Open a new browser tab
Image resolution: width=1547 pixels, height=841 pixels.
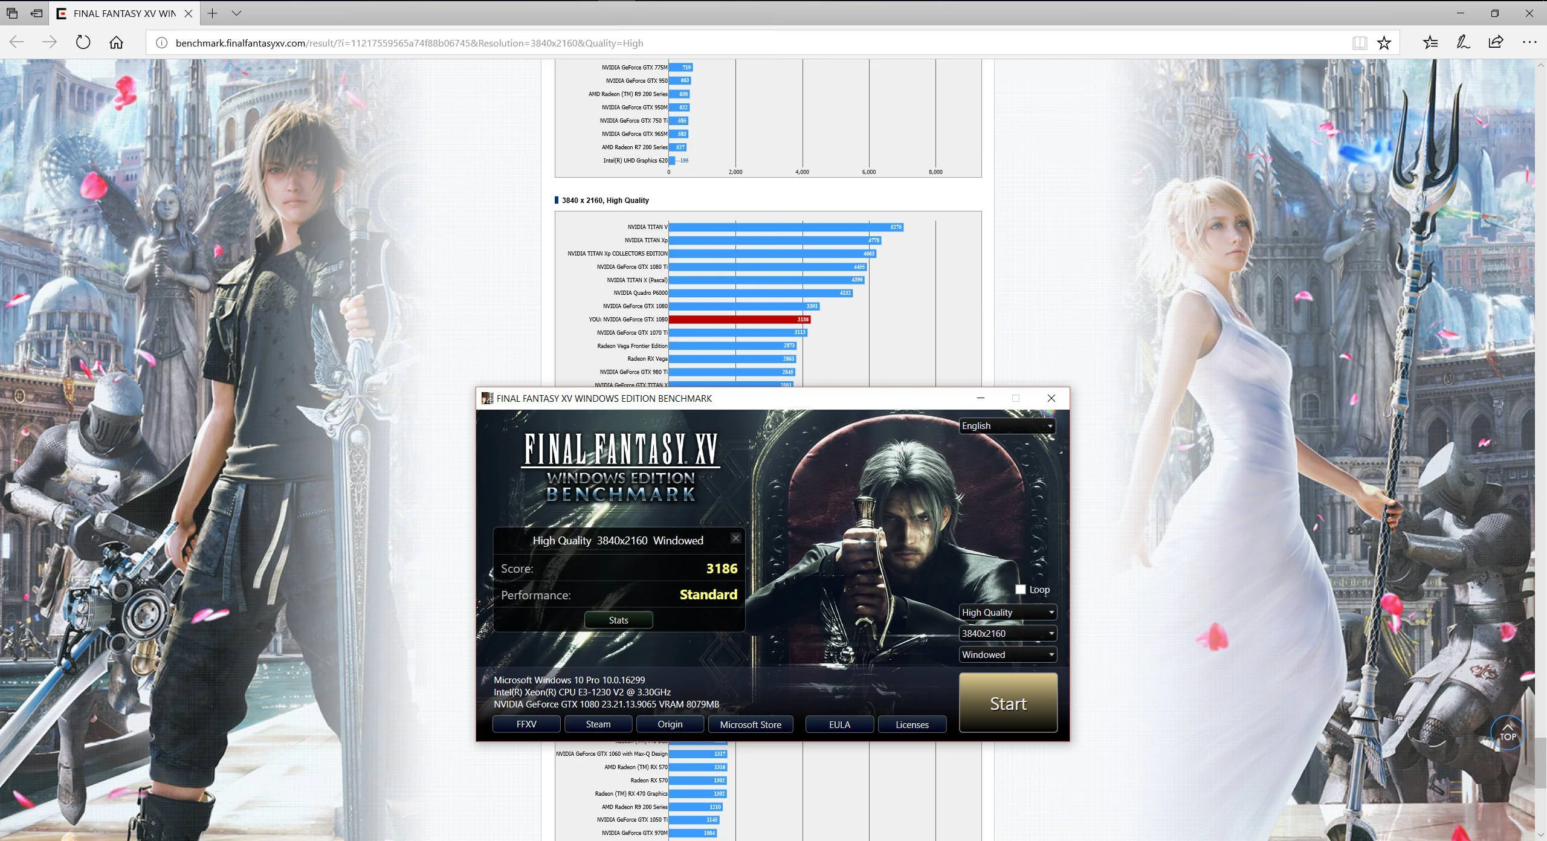coord(212,13)
